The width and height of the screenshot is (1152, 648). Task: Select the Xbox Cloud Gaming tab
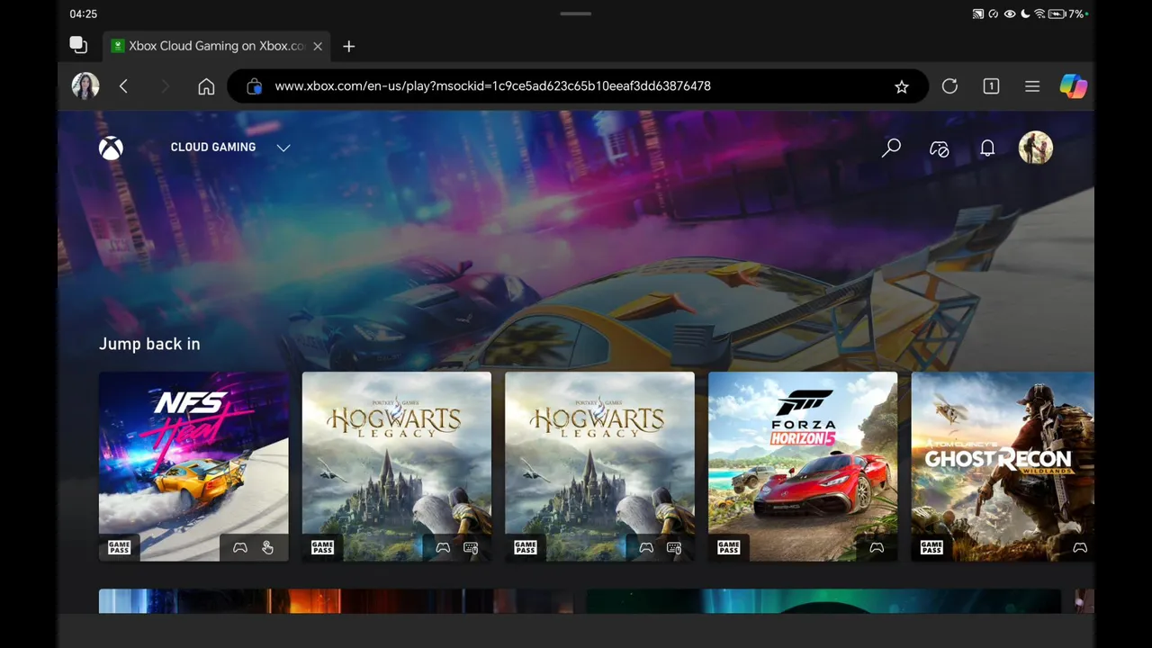[x=217, y=46]
